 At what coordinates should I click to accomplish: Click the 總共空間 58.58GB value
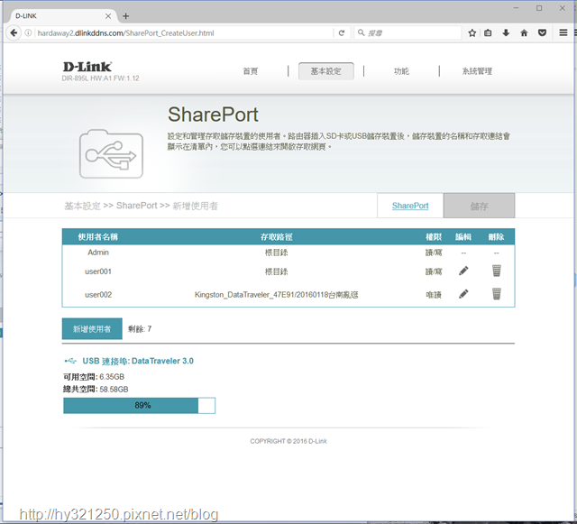(114, 390)
